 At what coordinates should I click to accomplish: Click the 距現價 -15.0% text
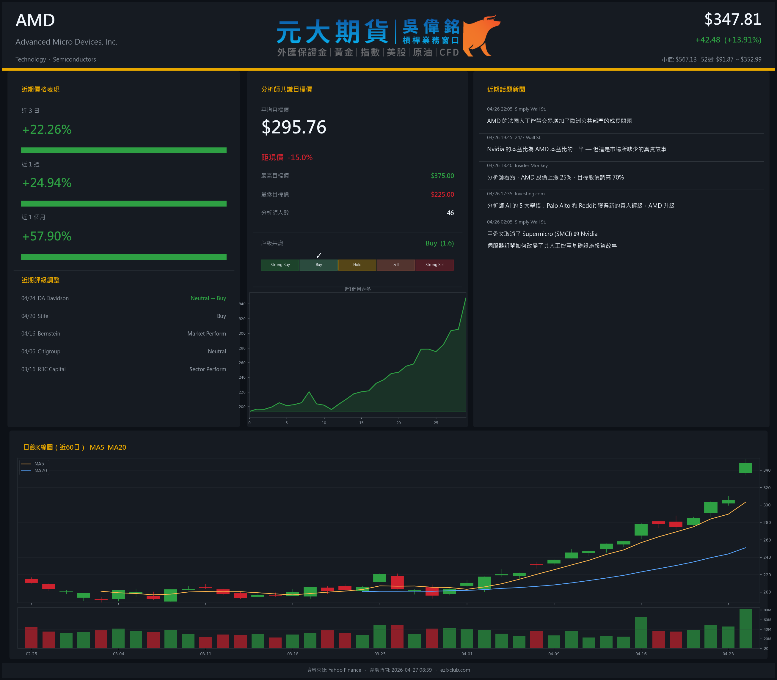point(287,158)
